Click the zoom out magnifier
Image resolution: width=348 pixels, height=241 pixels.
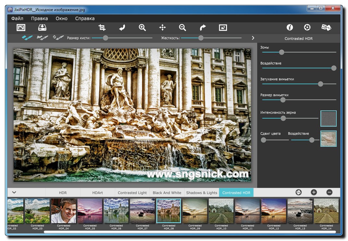pos(183,28)
